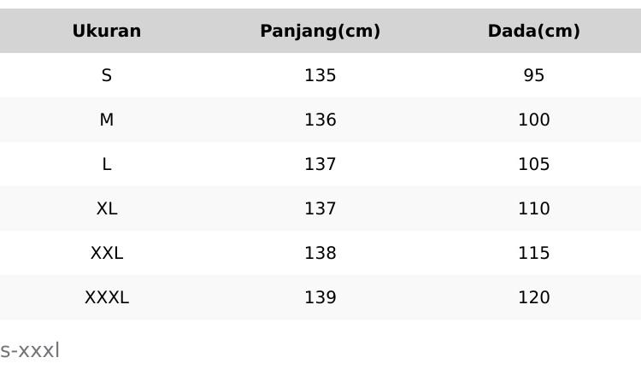Viewport: 641px width, 381px height.
Task: Click the chest value 100
Action: 534,120
